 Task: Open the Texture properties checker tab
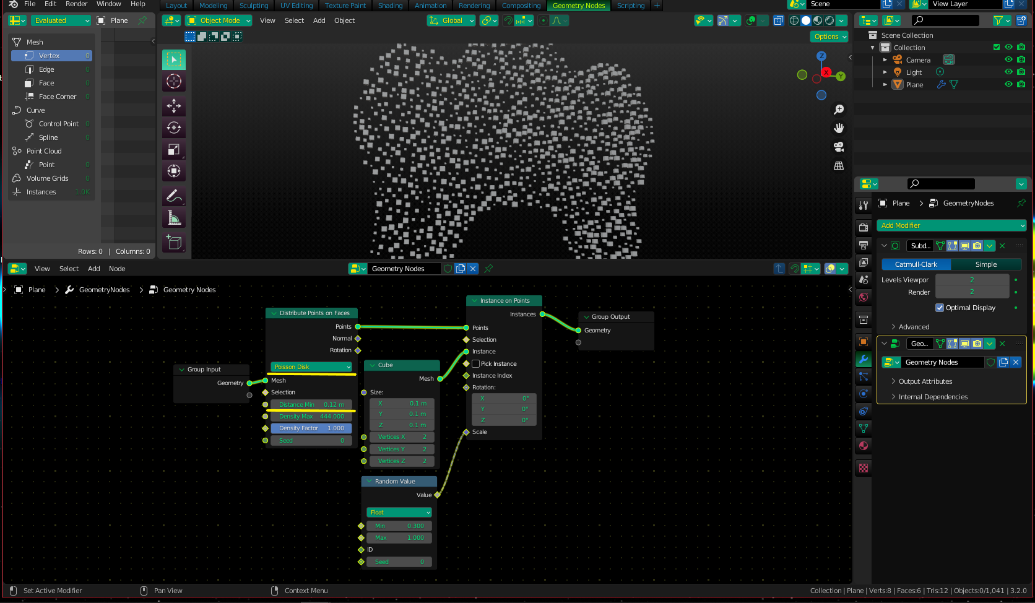[864, 468]
